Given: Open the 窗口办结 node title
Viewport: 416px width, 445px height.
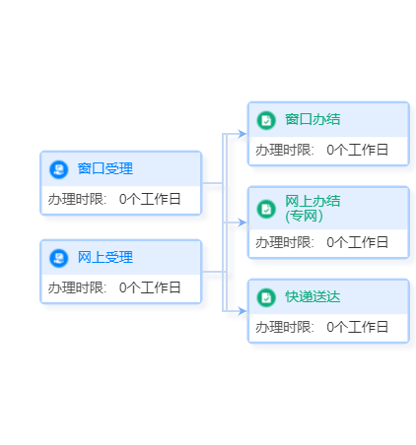Looking at the screenshot, I should click(x=312, y=119).
